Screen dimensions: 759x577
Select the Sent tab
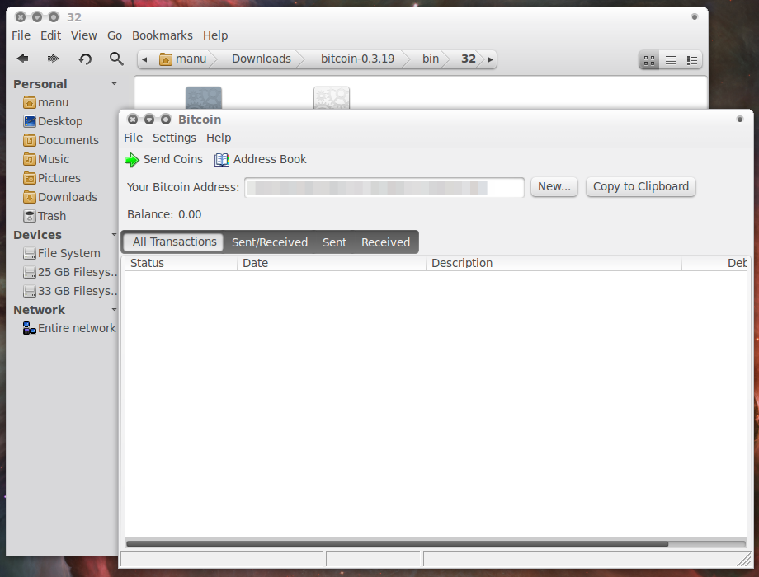334,242
